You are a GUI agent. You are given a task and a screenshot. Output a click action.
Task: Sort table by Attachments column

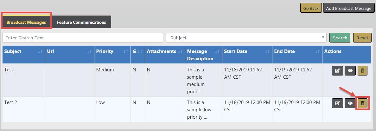[x=180, y=51]
